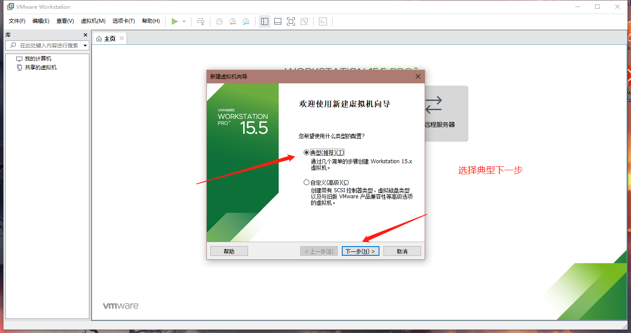Viewport: 631px width, 333px height.
Task: Click the green Power On play icon
Action: pos(175,21)
